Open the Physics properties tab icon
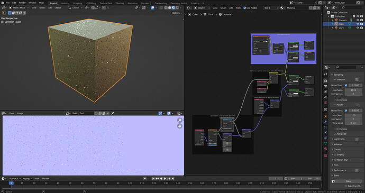This screenshot has width=365, height=193. (326, 133)
